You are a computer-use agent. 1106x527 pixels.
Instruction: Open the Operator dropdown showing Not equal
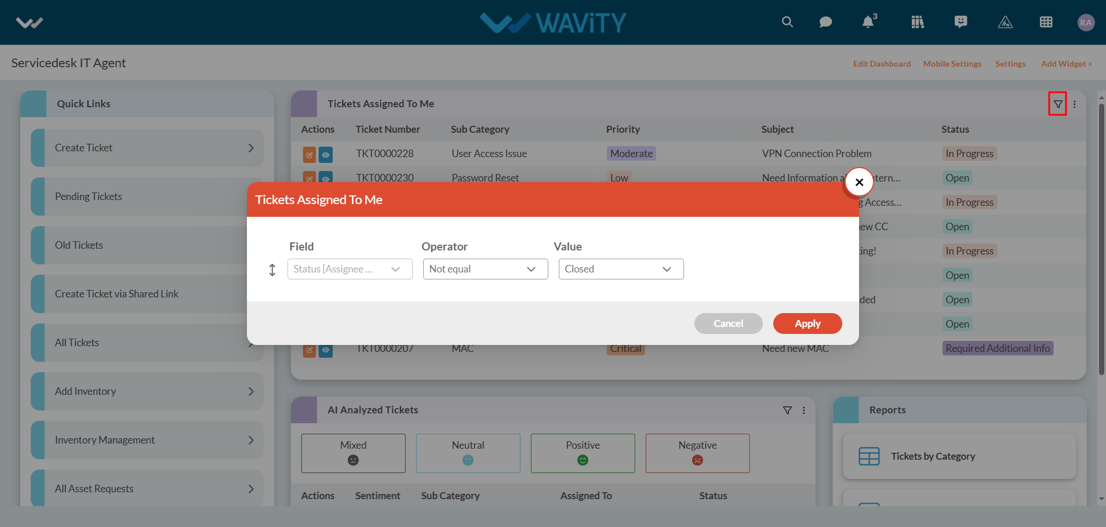coord(486,269)
